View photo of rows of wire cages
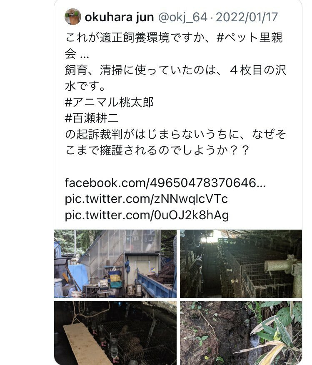 point(241,264)
